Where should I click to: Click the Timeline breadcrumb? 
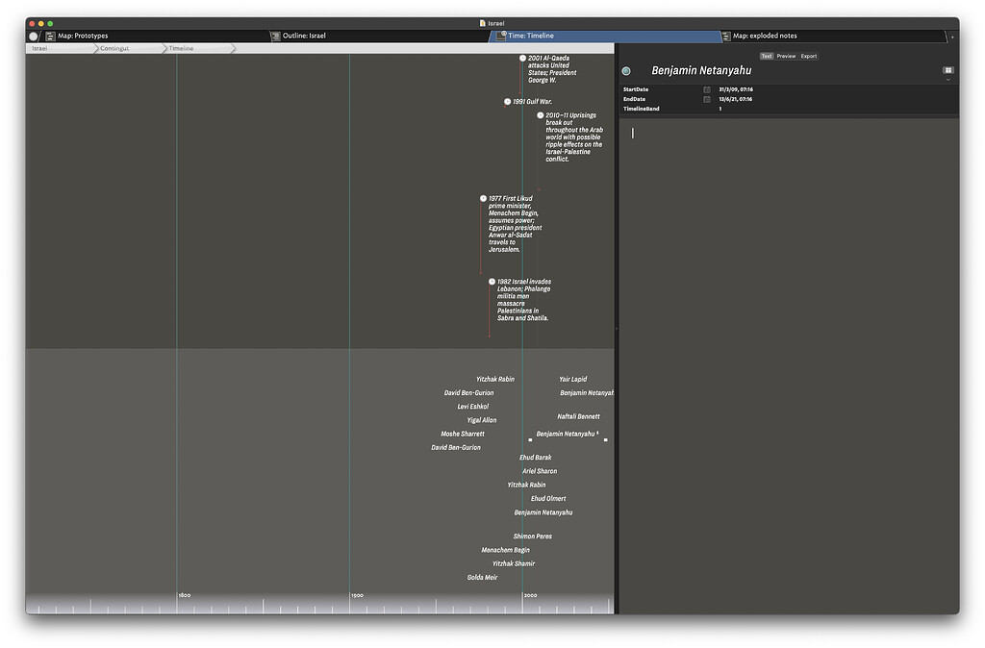[x=183, y=47]
